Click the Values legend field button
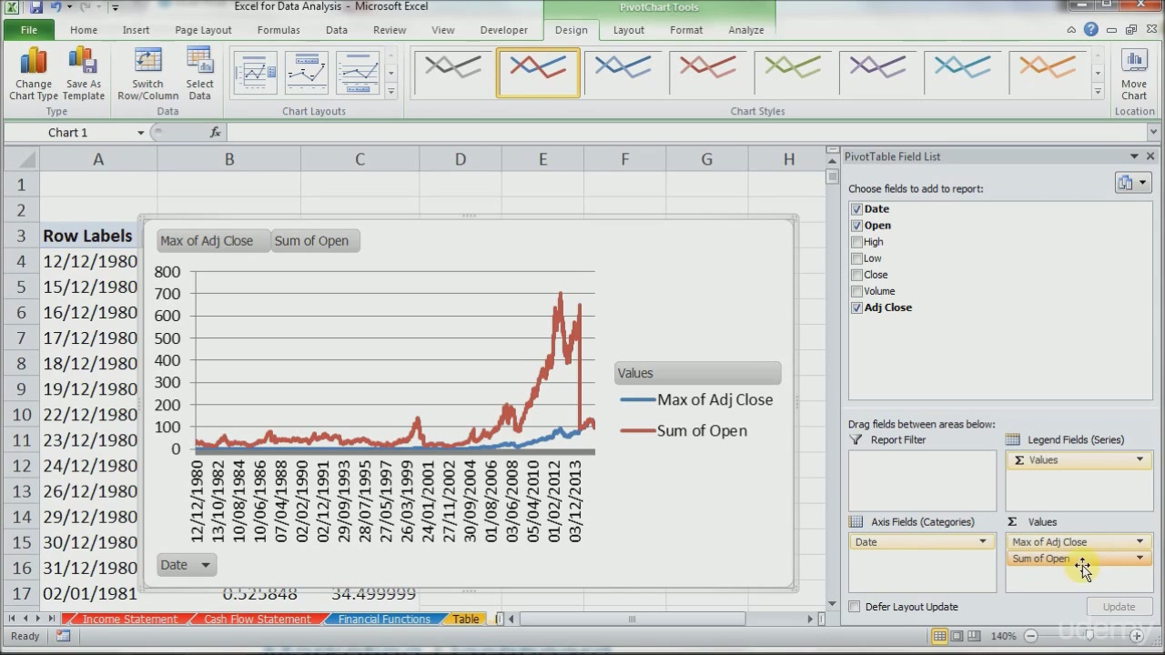Image resolution: width=1165 pixels, height=655 pixels. pyautogui.click(x=697, y=373)
